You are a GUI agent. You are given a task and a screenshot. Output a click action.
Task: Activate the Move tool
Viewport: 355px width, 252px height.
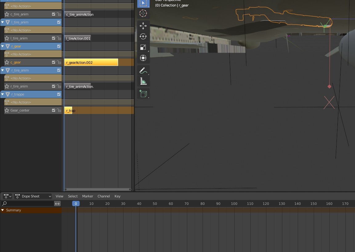143,26
